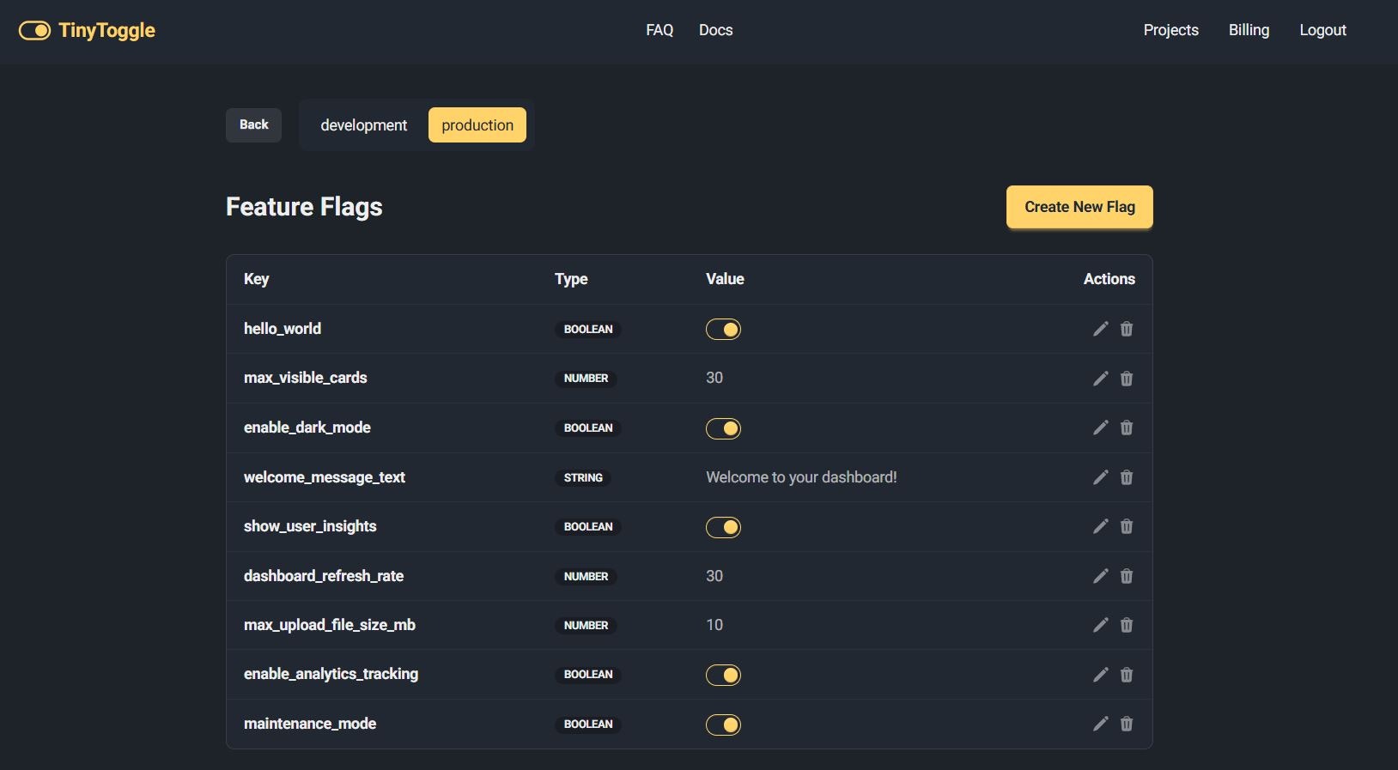Edit the max_upload_file_size_mb flag

pos(1100,625)
